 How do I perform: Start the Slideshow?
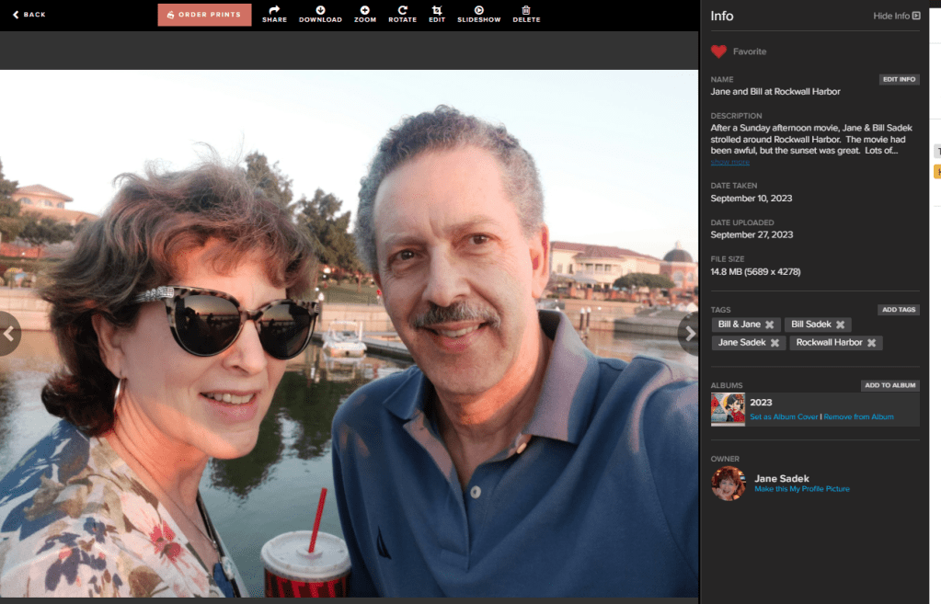pos(478,10)
